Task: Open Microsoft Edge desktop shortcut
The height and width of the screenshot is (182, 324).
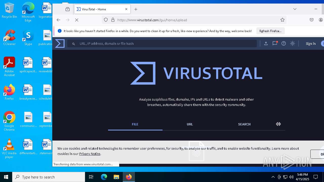Action: (x=28, y=12)
